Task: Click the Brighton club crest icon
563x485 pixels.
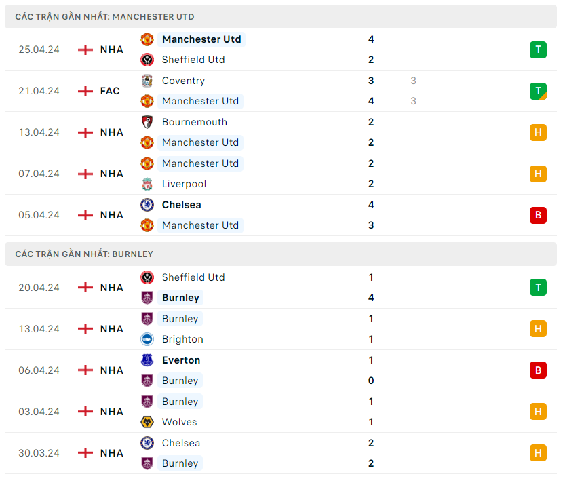Action: [147, 339]
